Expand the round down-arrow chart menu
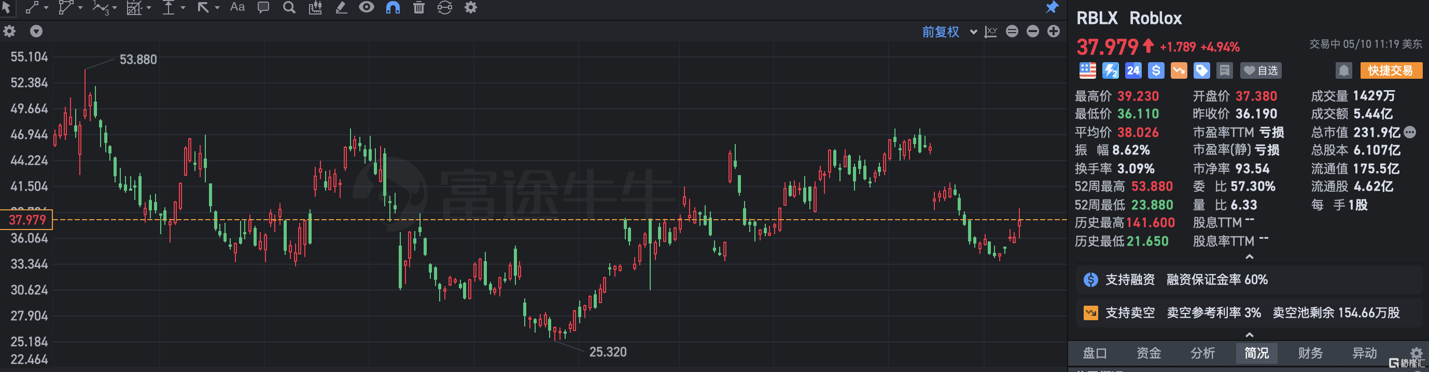 point(36,31)
